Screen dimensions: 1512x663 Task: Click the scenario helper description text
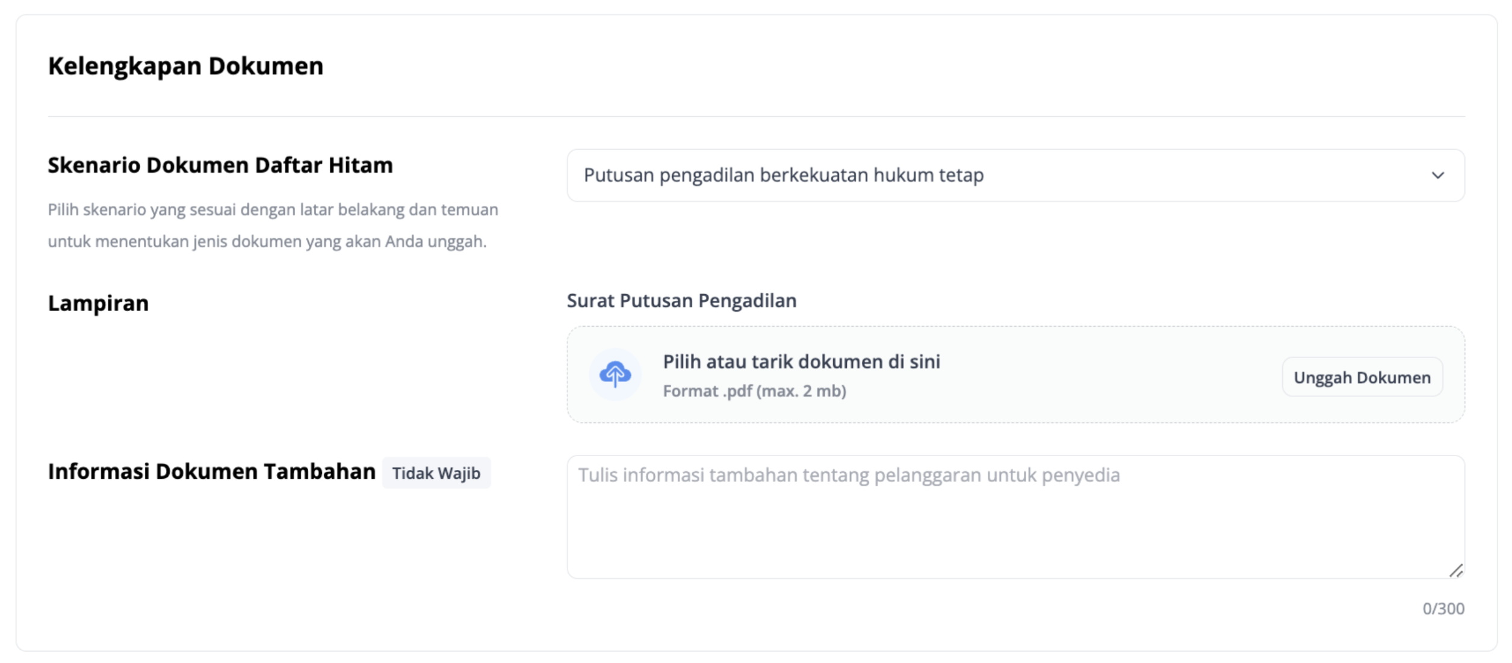pos(273,225)
